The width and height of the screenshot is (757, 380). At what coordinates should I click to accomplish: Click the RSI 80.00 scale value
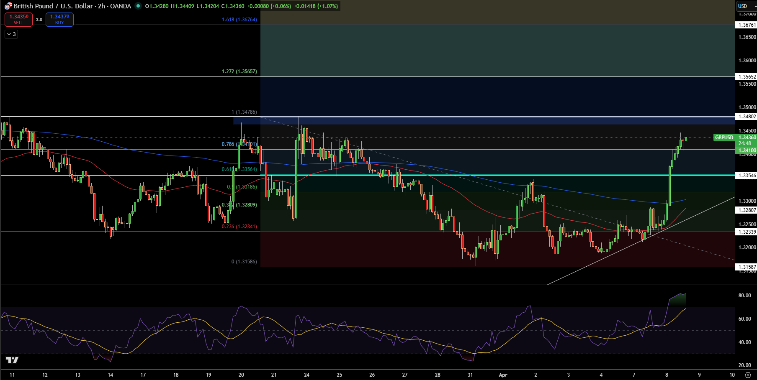[x=744, y=296]
